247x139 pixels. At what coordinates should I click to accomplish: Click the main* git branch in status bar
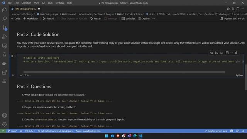pyautogui.click(x=12, y=131)
